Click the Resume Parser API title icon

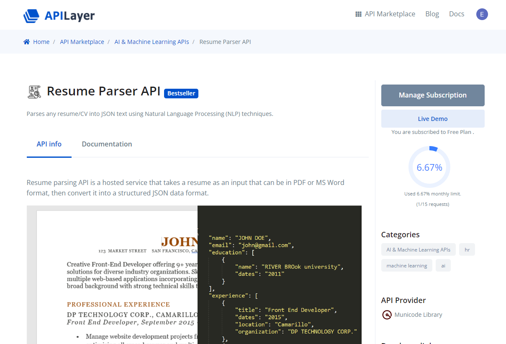(x=34, y=92)
